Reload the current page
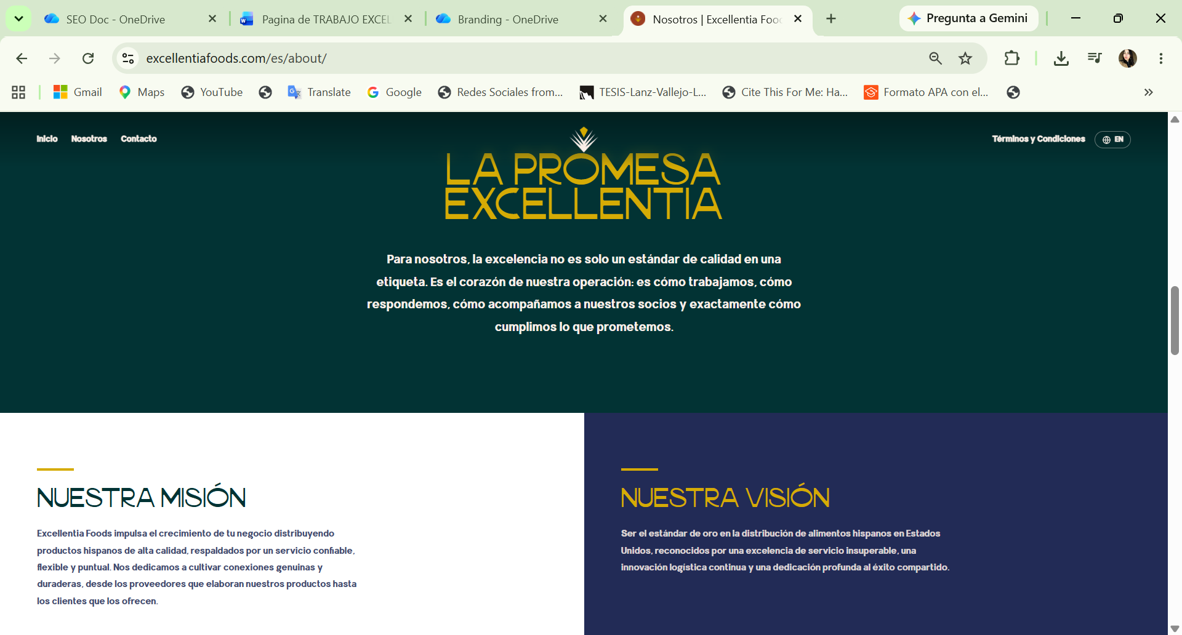Viewport: 1182px width, 635px height. tap(88, 58)
